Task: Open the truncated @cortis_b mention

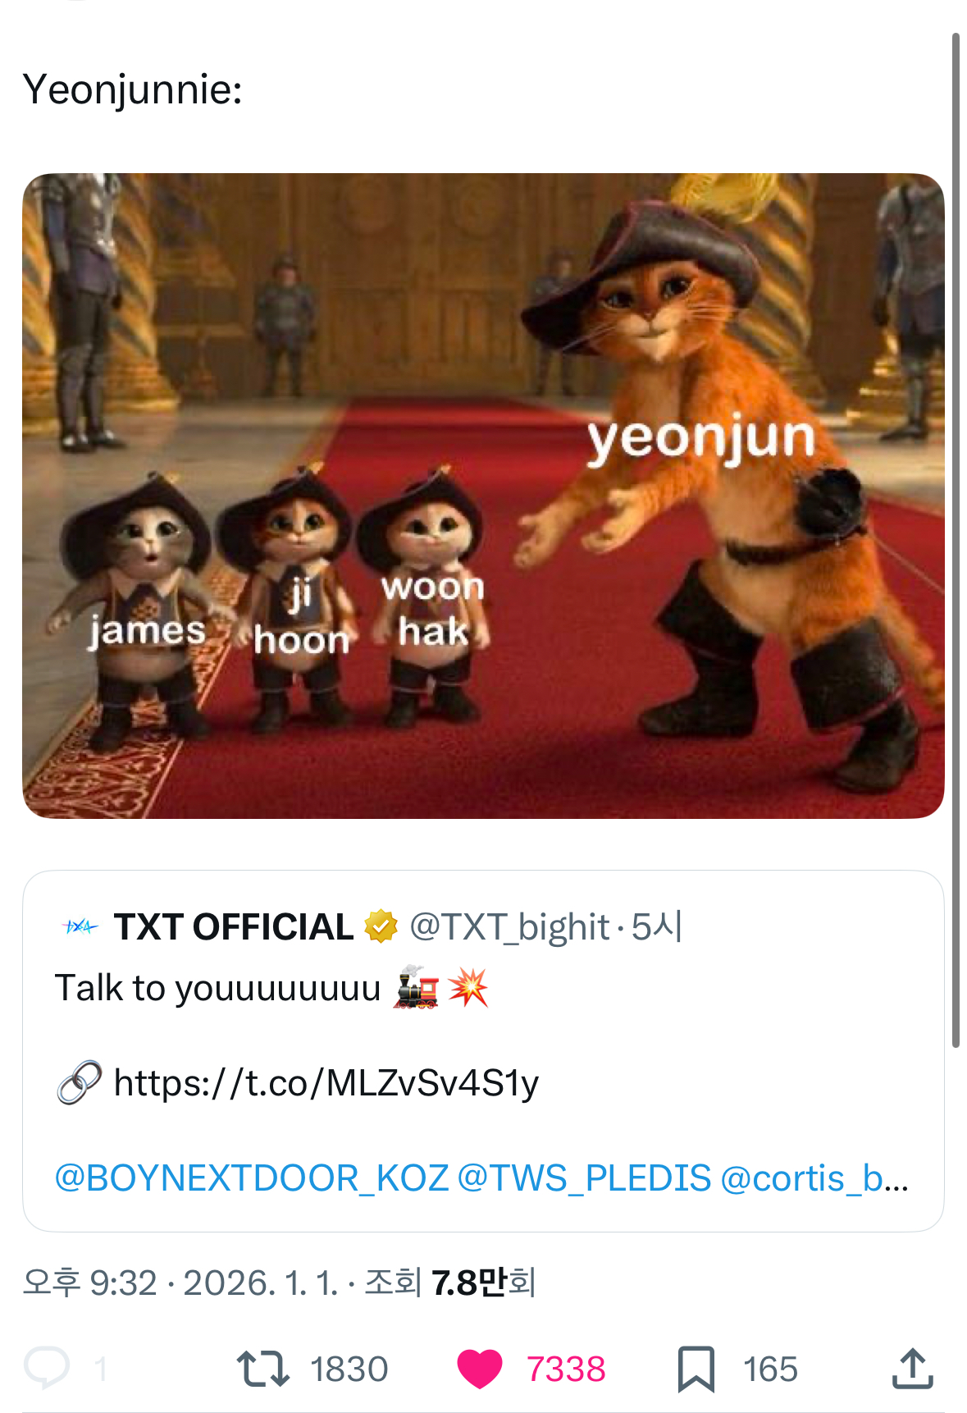Action: [x=814, y=1177]
